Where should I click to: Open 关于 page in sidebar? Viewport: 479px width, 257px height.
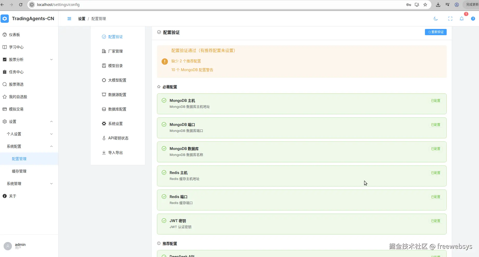(x=29, y=196)
